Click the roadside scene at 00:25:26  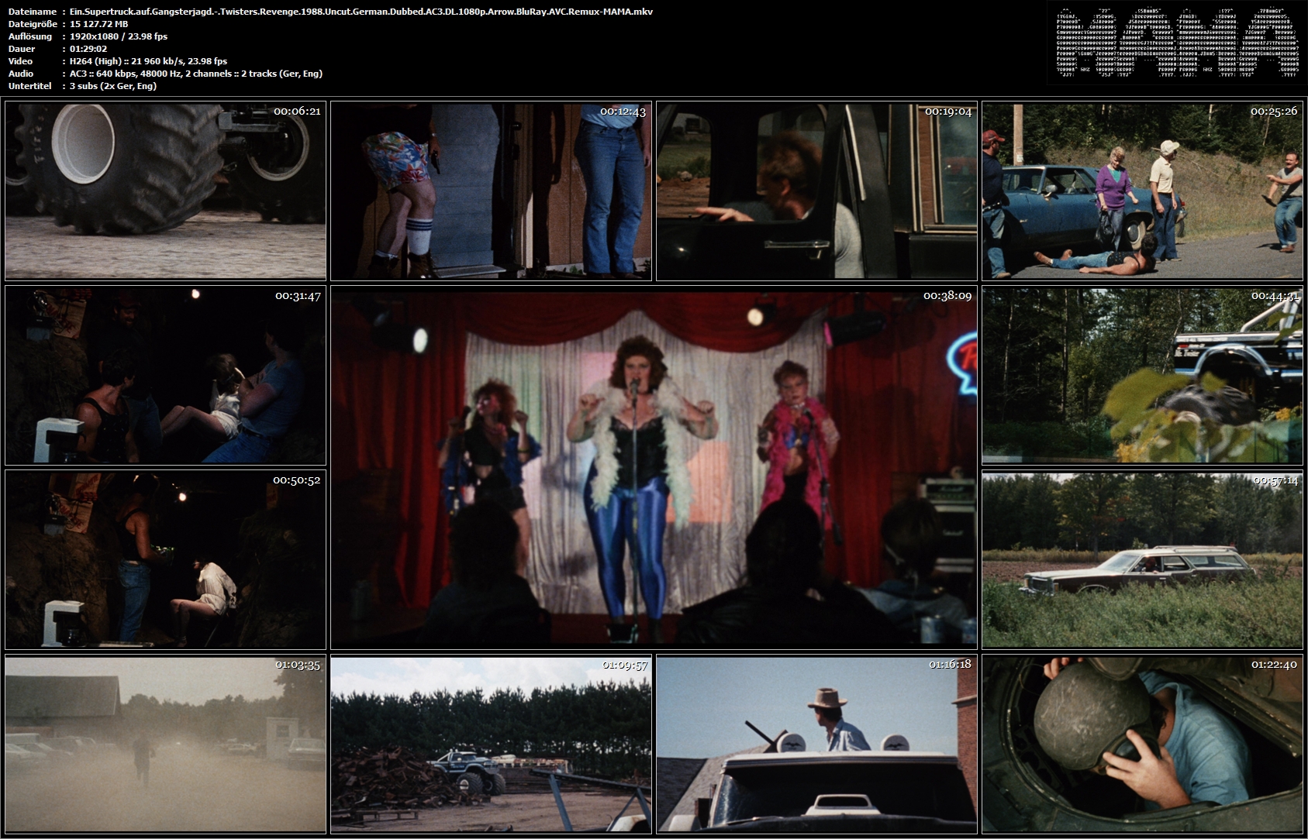tap(1142, 191)
